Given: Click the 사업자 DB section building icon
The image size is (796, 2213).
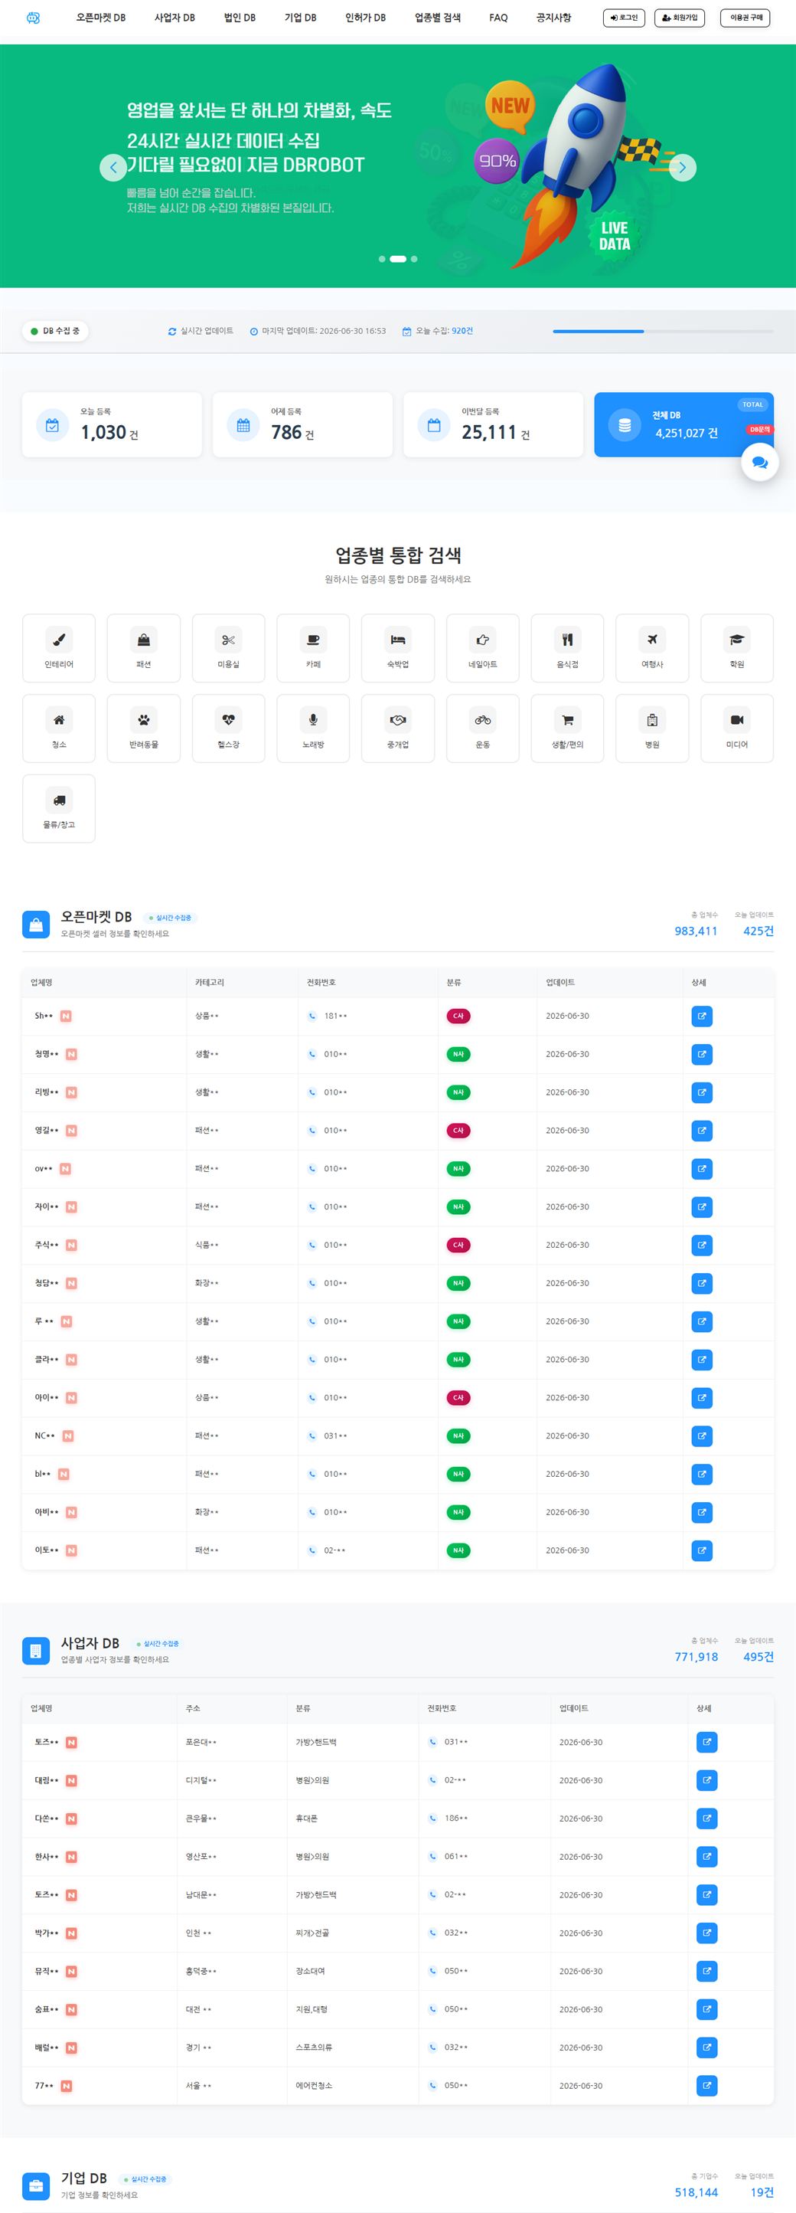Looking at the screenshot, I should (x=36, y=1650).
